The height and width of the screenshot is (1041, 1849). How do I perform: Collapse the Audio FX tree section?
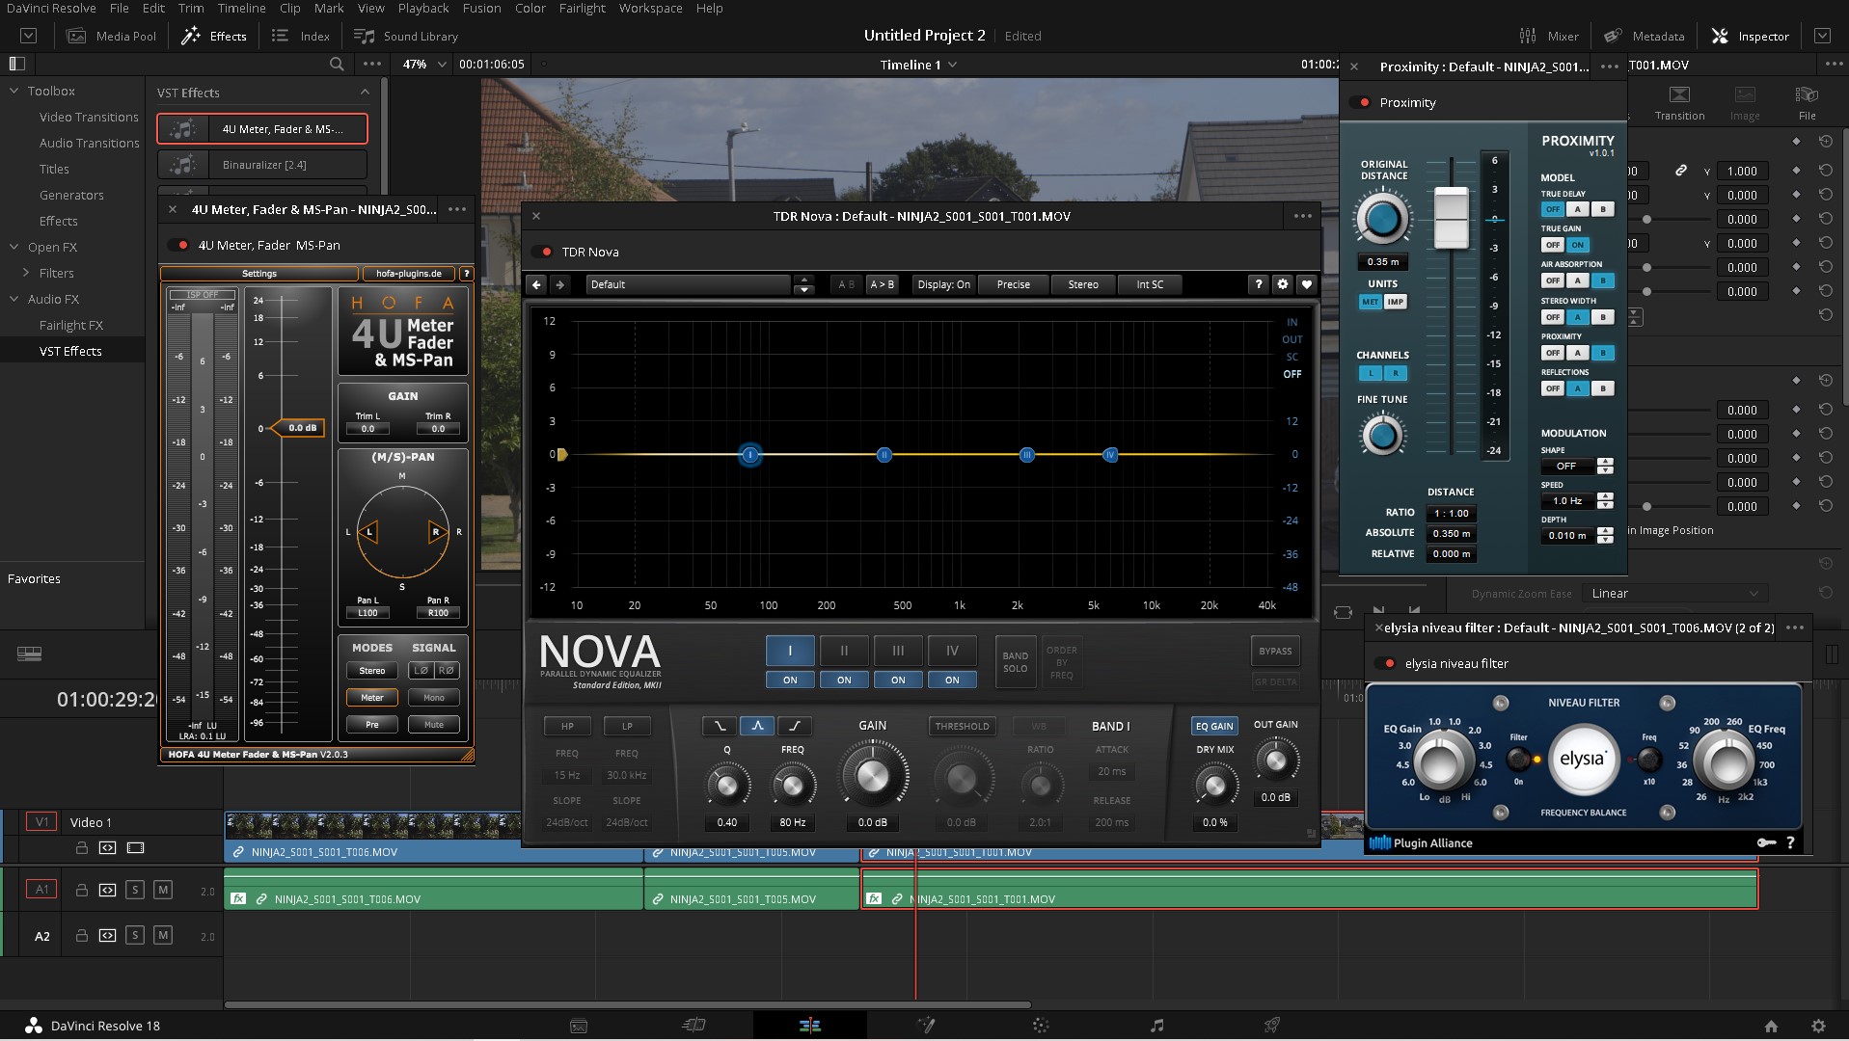click(14, 299)
